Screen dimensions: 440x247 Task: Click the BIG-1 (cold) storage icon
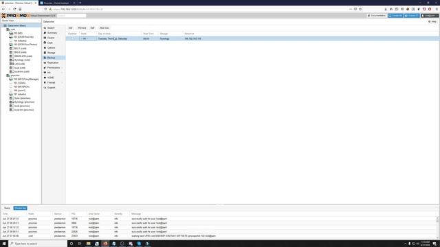point(11,49)
